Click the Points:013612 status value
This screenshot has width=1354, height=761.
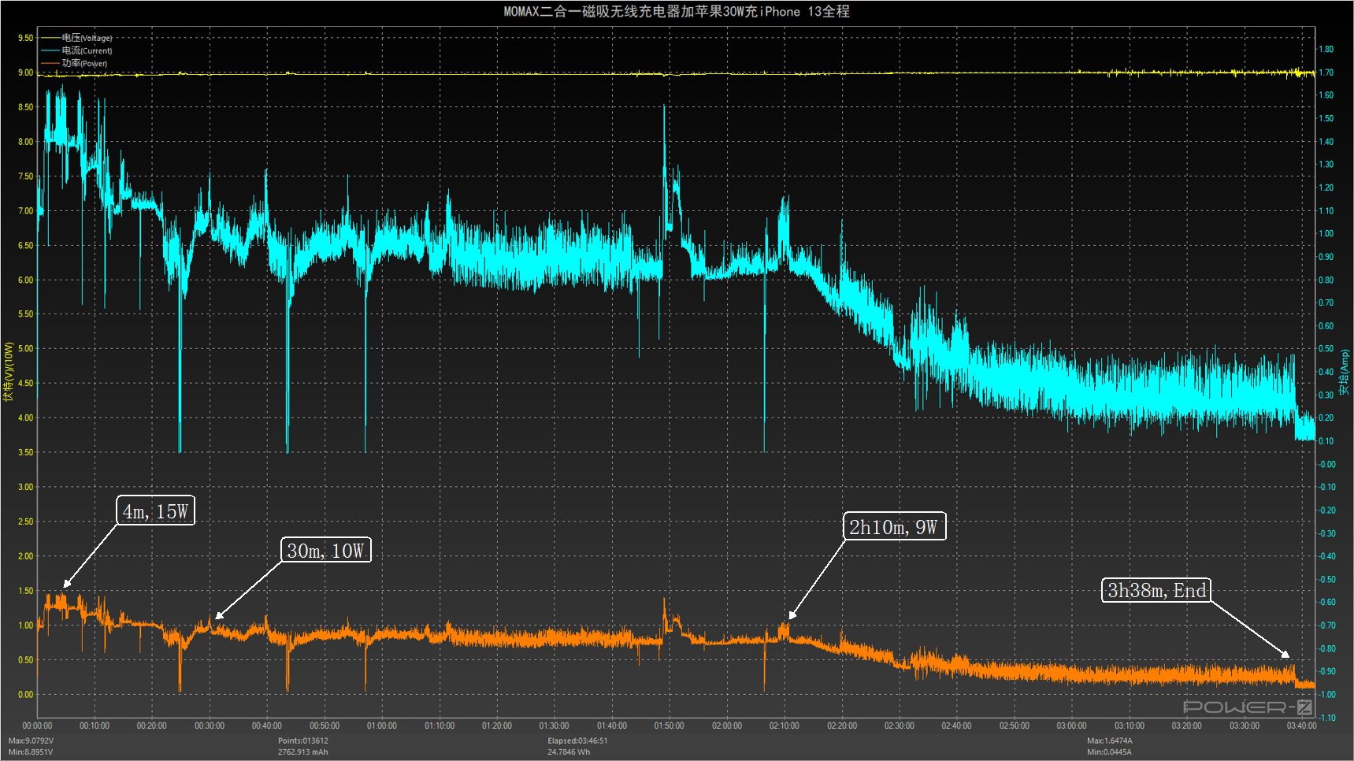pos(303,741)
